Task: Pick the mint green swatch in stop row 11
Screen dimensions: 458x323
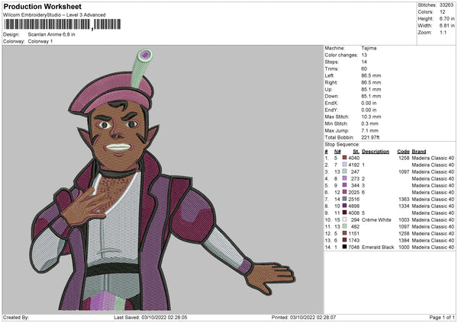Action: tap(345, 226)
